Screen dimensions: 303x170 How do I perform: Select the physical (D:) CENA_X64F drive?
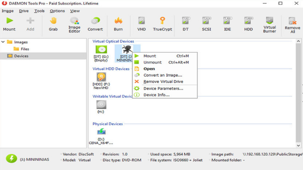[x=101, y=136]
